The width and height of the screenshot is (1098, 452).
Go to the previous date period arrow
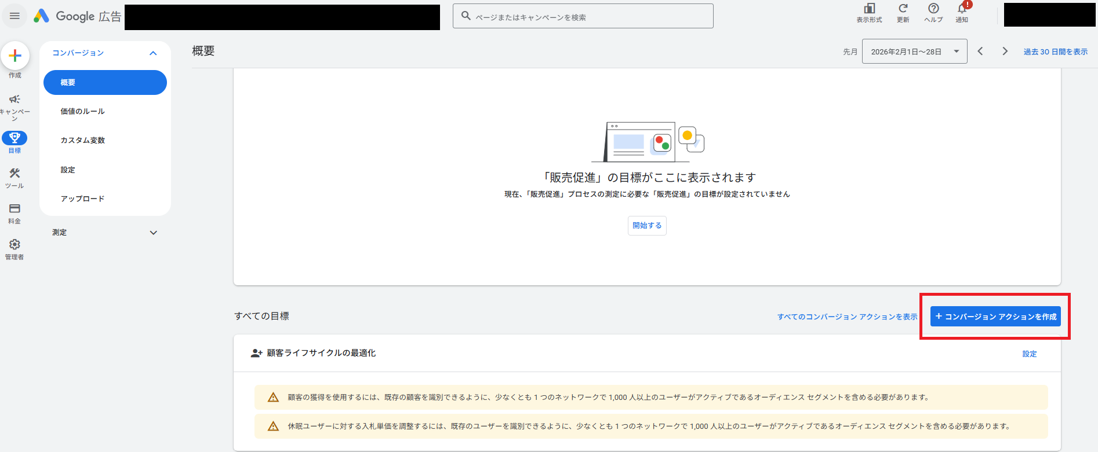click(980, 52)
